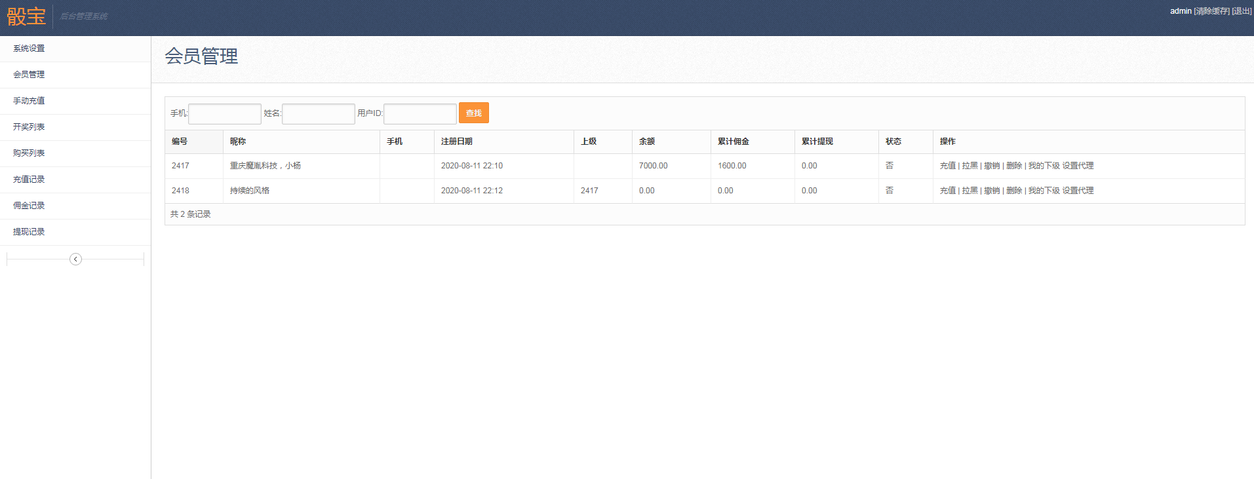This screenshot has width=1254, height=479.
Task: Open 充值记录 in the sidebar
Action: point(29,180)
